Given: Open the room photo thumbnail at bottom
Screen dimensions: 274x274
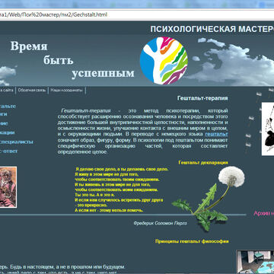Looking at the screenshot, I should (x=255, y=262).
